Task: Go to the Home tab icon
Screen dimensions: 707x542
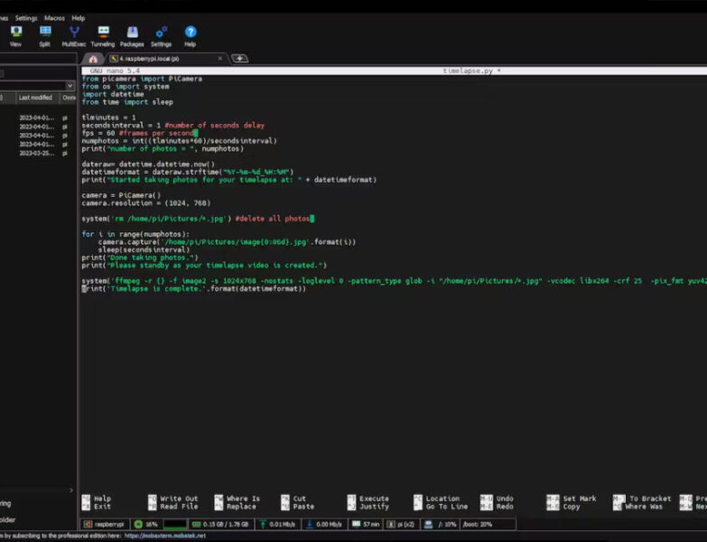Action: point(93,59)
